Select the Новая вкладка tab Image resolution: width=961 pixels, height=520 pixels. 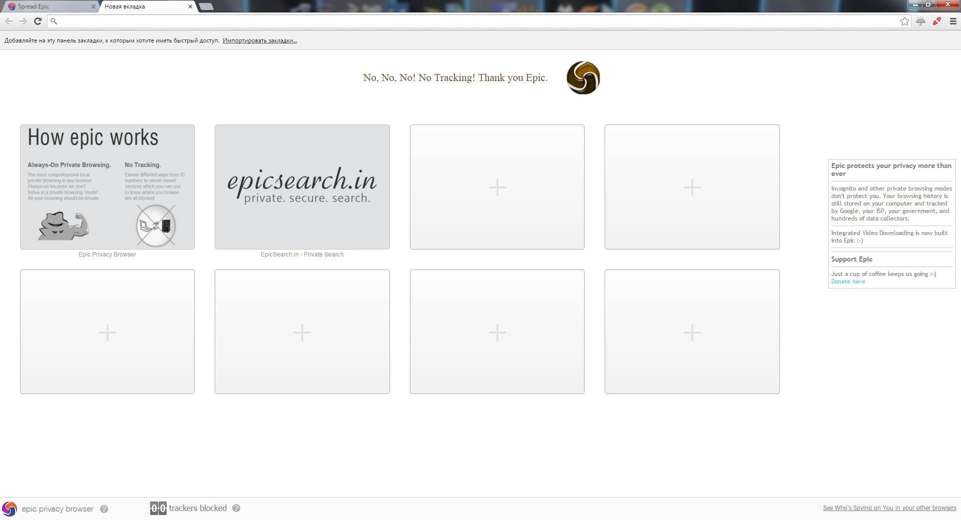click(x=145, y=6)
